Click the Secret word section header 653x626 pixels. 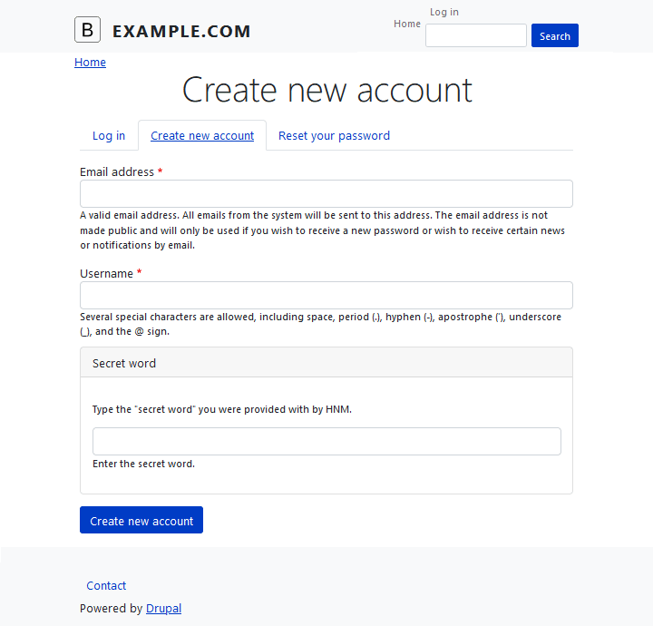(x=124, y=363)
